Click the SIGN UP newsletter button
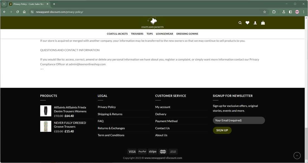The image size is (308, 163). click(222, 130)
